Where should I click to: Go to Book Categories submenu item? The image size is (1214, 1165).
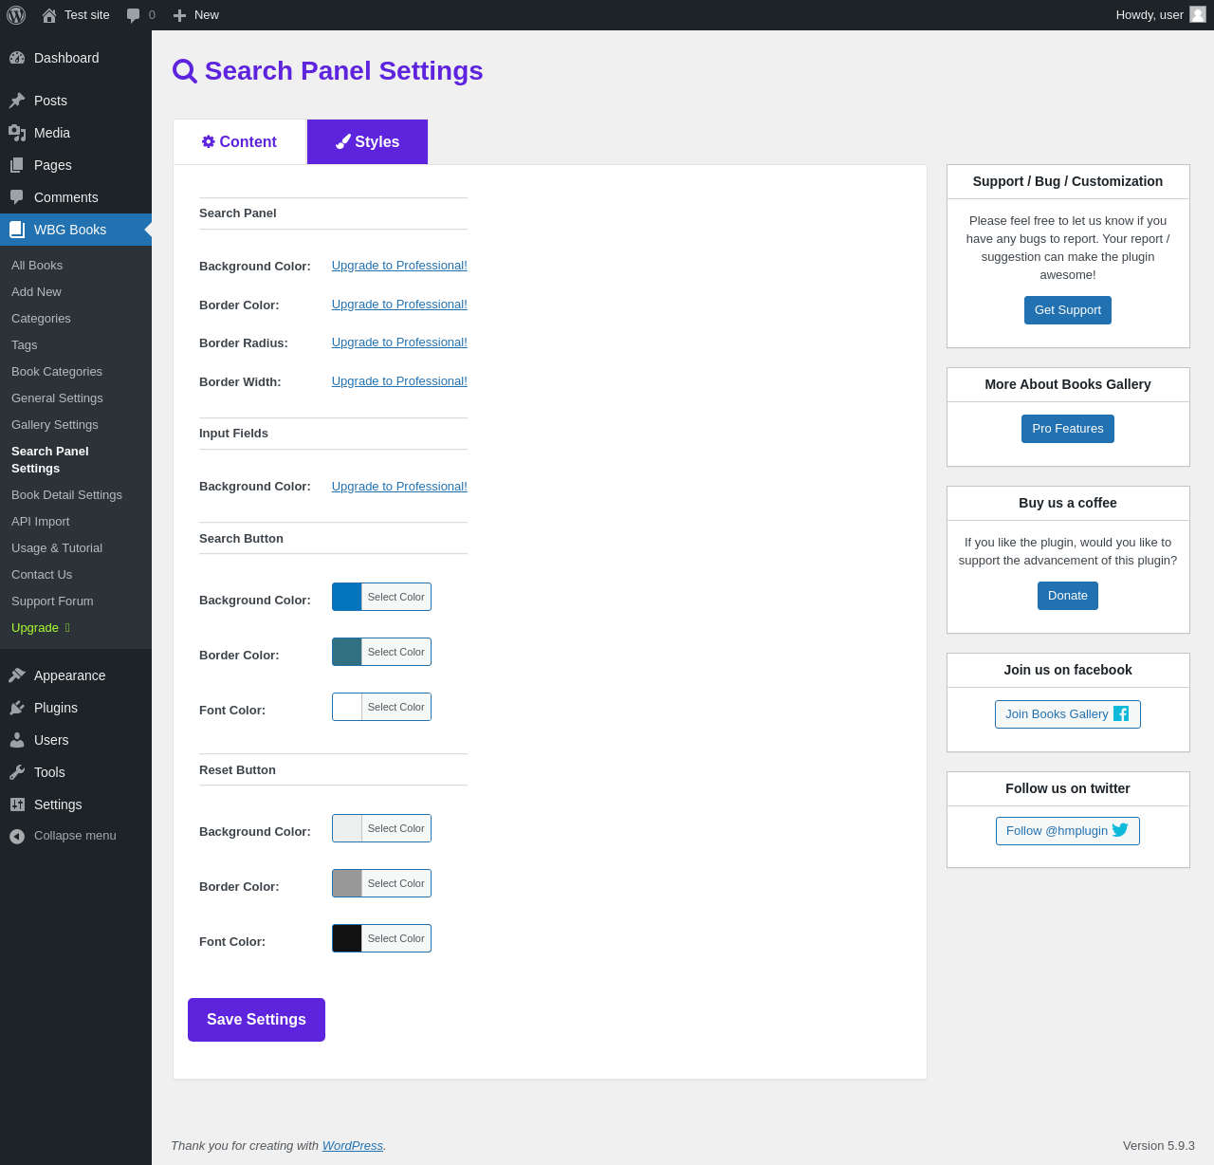57,372
